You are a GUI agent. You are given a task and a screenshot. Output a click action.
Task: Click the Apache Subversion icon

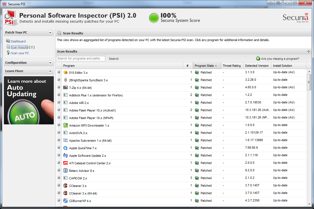(65, 140)
